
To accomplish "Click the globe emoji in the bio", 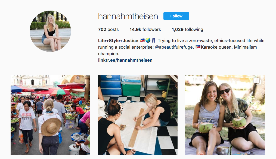I will (148, 40).
